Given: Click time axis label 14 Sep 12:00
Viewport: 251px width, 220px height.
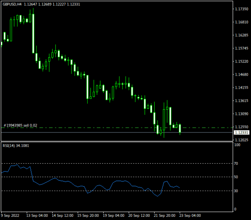Looking at the screenshot, I should click(63, 216).
